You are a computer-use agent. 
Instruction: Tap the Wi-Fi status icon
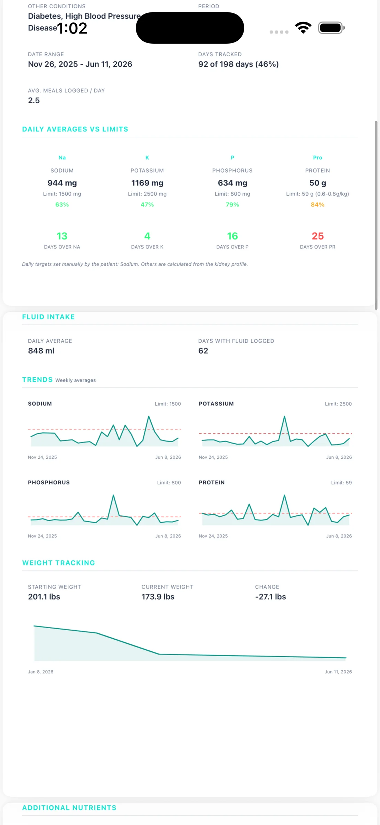pos(303,28)
